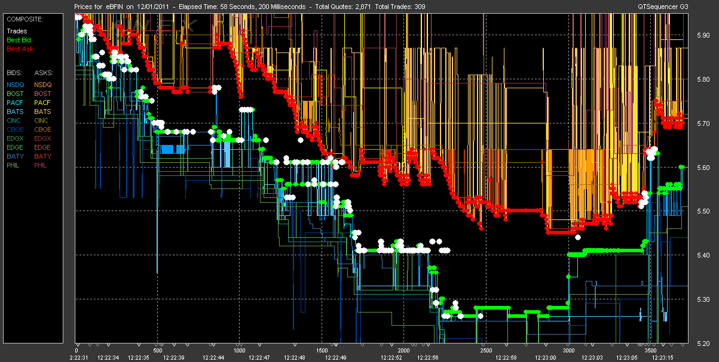Select BATS under the ASKS column
This screenshot has height=362, width=719.
pos(42,112)
